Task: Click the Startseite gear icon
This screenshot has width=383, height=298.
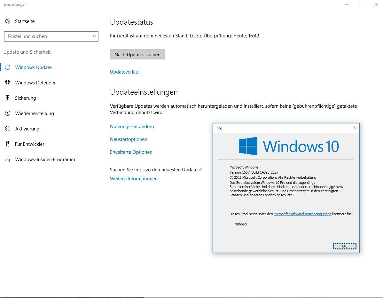Action: tap(8, 21)
